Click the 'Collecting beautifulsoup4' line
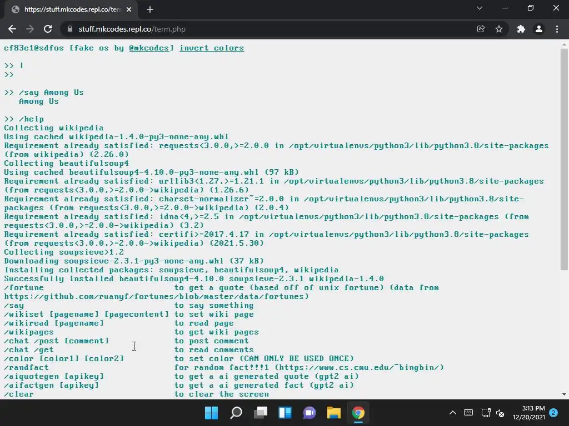 67,164
